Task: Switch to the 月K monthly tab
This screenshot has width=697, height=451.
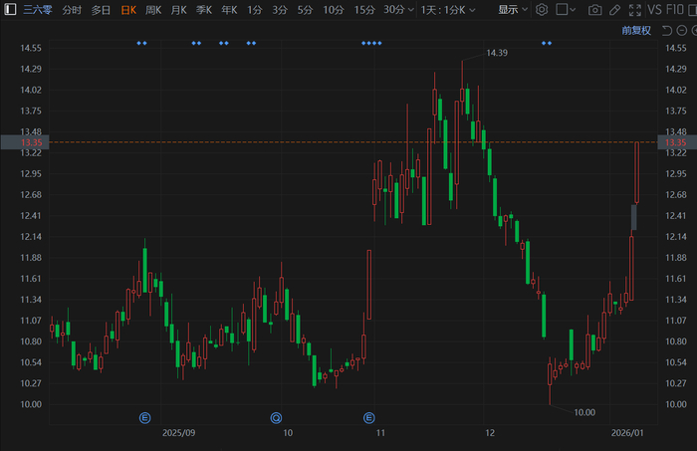Action: (x=178, y=10)
